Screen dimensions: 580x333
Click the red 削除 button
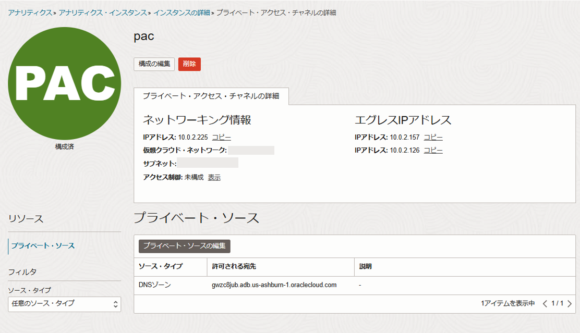tap(189, 64)
